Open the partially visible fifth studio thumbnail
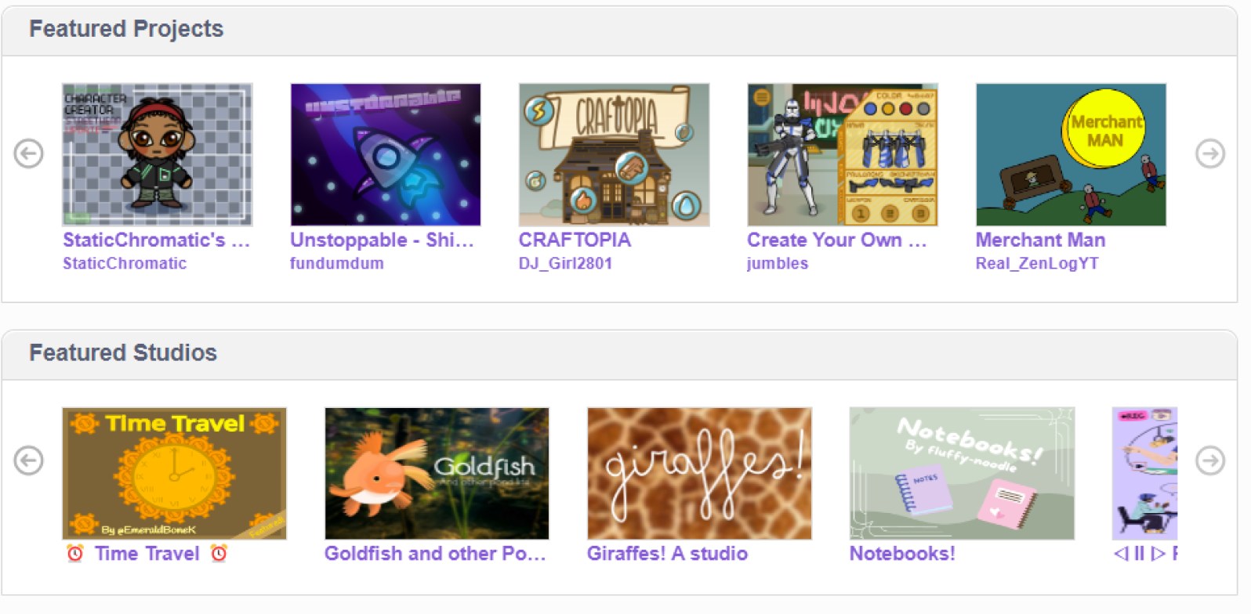Image resolution: width=1251 pixels, height=614 pixels. (1144, 473)
